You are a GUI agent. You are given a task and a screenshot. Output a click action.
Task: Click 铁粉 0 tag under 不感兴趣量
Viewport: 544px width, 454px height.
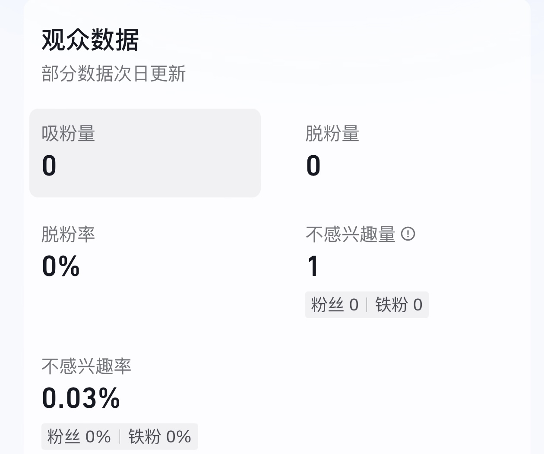coord(399,305)
